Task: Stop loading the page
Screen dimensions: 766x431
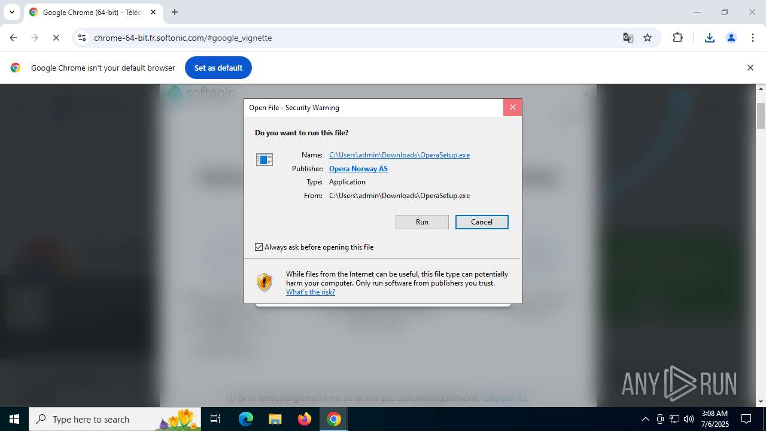Action: (56, 38)
